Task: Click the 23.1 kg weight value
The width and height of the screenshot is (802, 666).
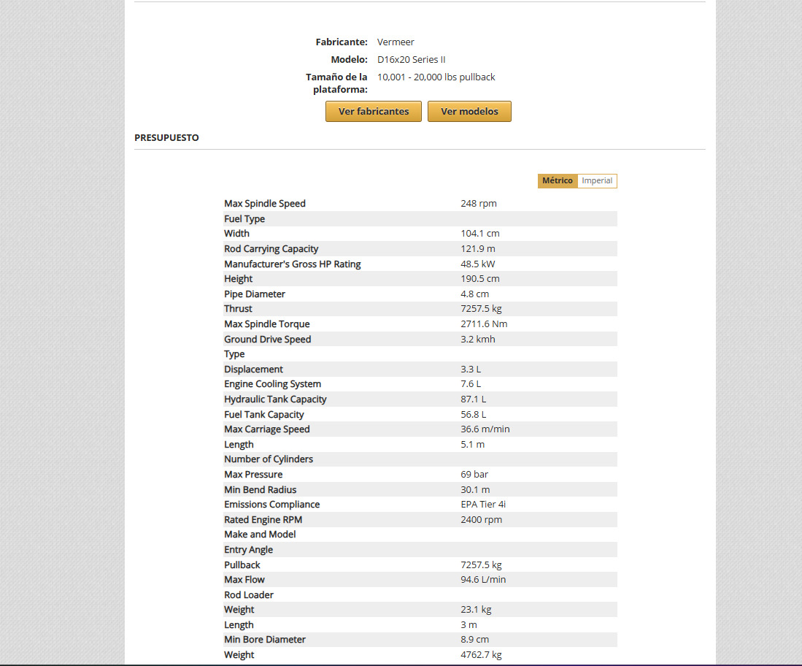Action: coord(476,610)
